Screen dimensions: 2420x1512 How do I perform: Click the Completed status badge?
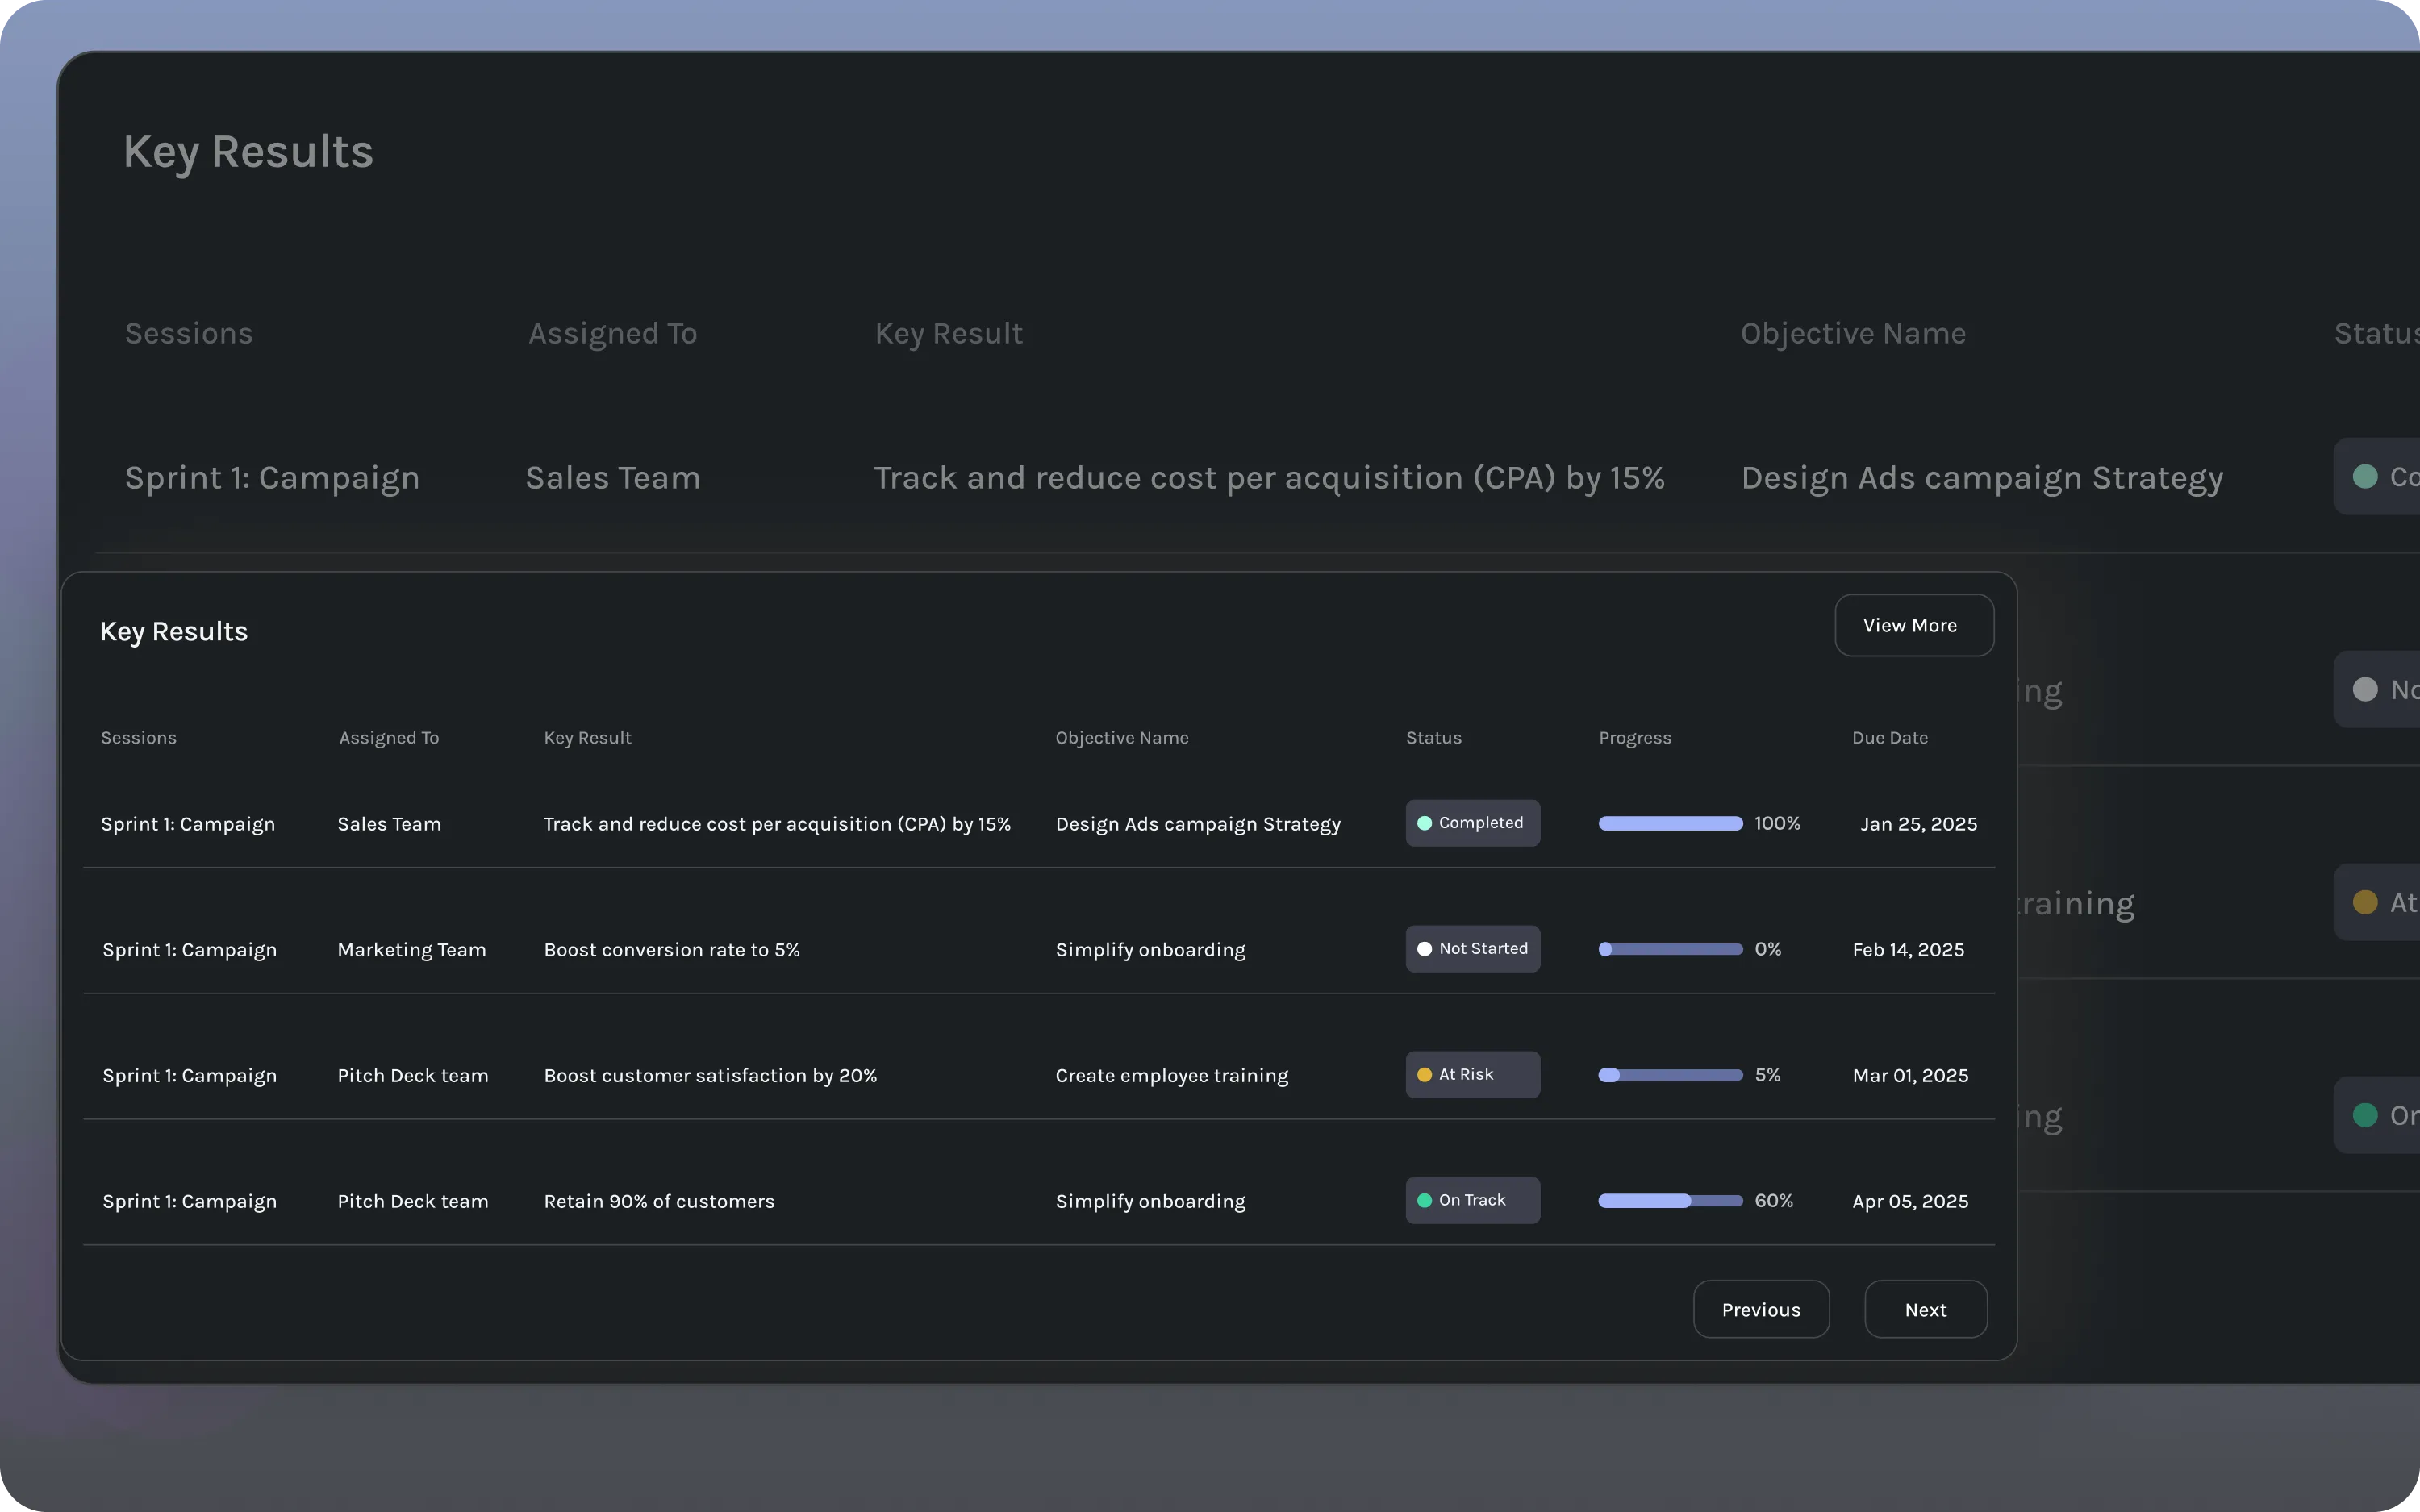click(x=1472, y=823)
